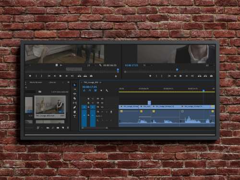Go to In point in Program monitor

tap(169, 76)
